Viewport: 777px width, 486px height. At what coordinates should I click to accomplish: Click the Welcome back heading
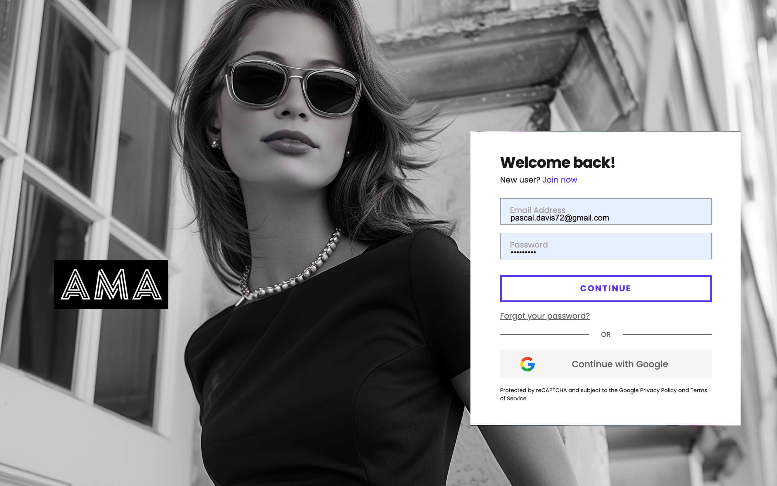pos(558,163)
